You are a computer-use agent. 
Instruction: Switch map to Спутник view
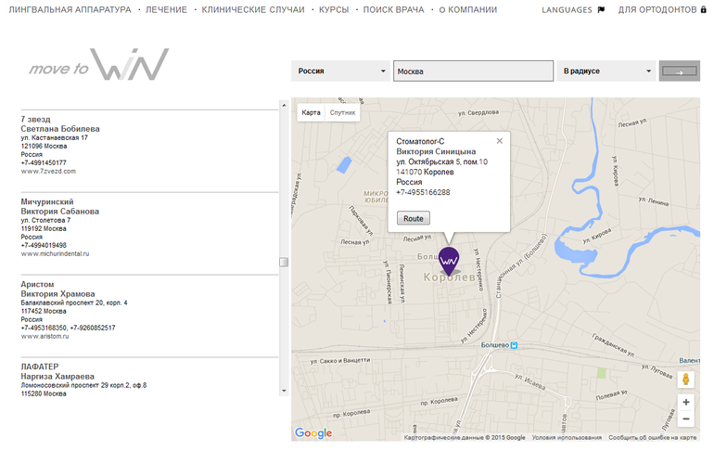click(x=342, y=112)
